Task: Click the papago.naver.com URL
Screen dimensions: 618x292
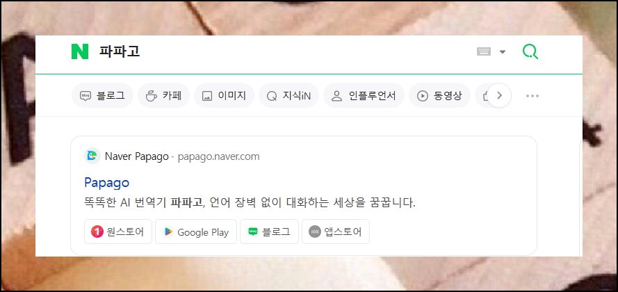Action: [x=219, y=156]
